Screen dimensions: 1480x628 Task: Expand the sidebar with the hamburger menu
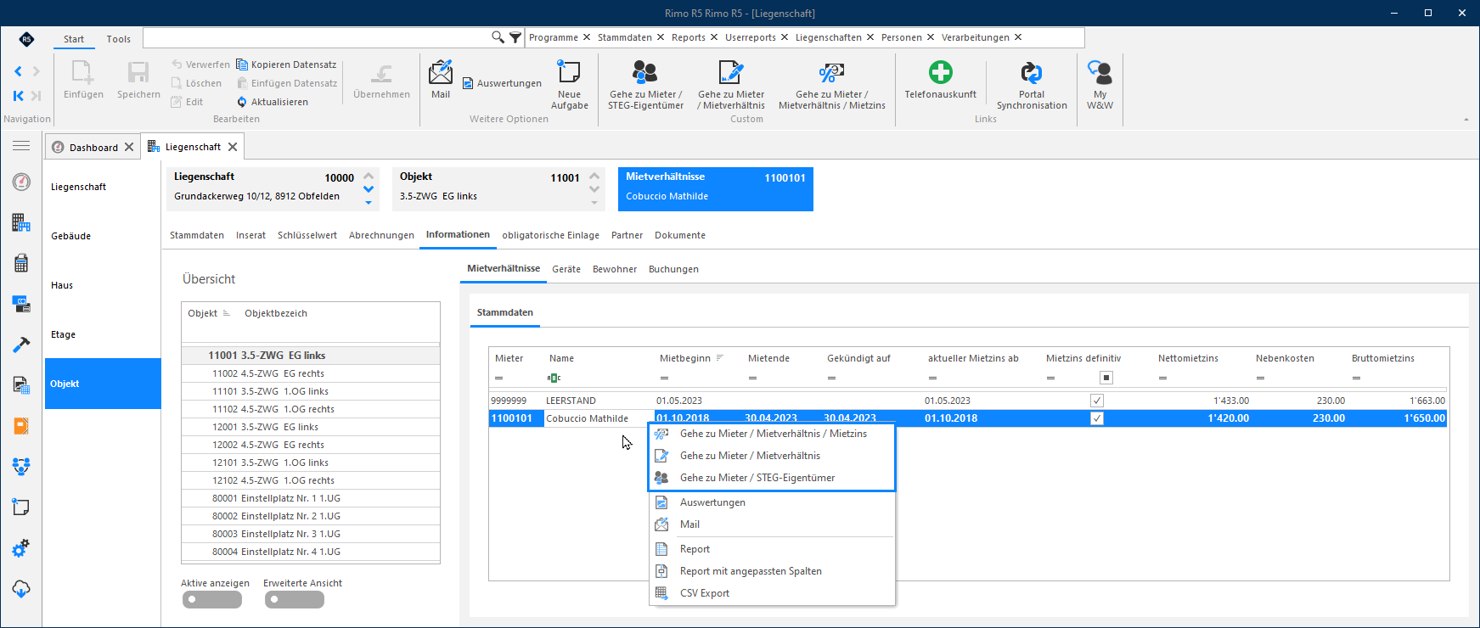click(21, 146)
